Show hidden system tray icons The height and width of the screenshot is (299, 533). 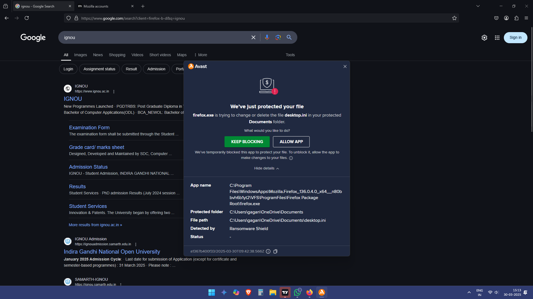(x=469, y=292)
